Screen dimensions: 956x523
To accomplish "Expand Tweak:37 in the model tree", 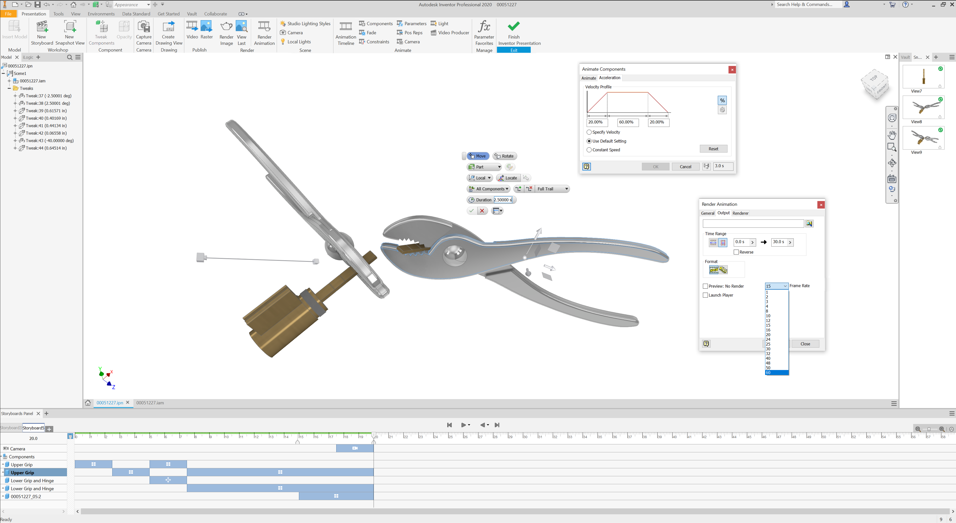I will tap(15, 96).
